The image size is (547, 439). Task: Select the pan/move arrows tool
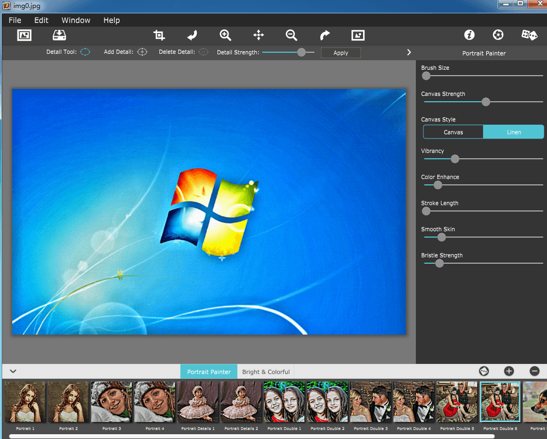(x=259, y=35)
